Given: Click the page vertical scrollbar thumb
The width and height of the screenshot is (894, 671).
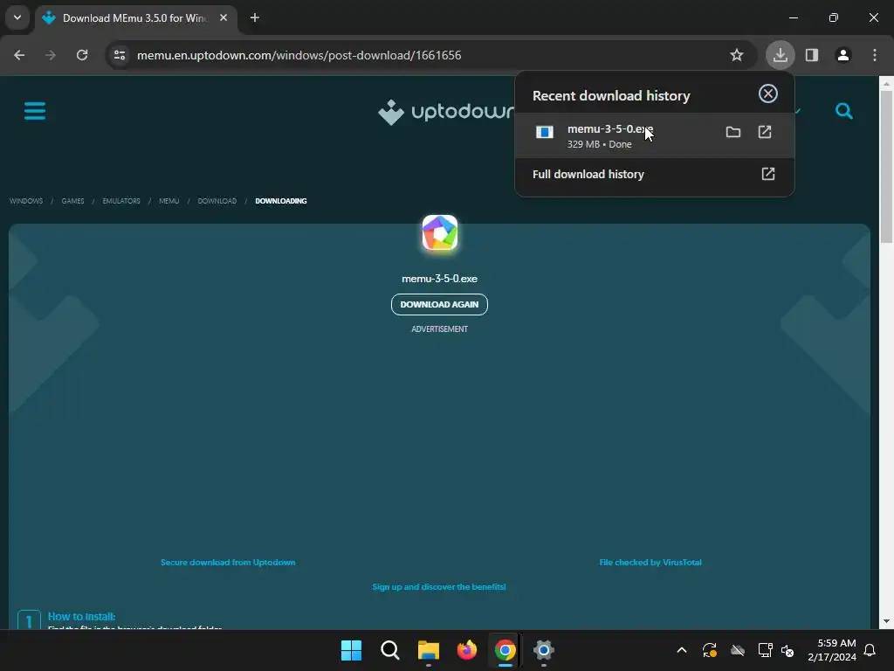Looking at the screenshot, I should pos(886,165).
